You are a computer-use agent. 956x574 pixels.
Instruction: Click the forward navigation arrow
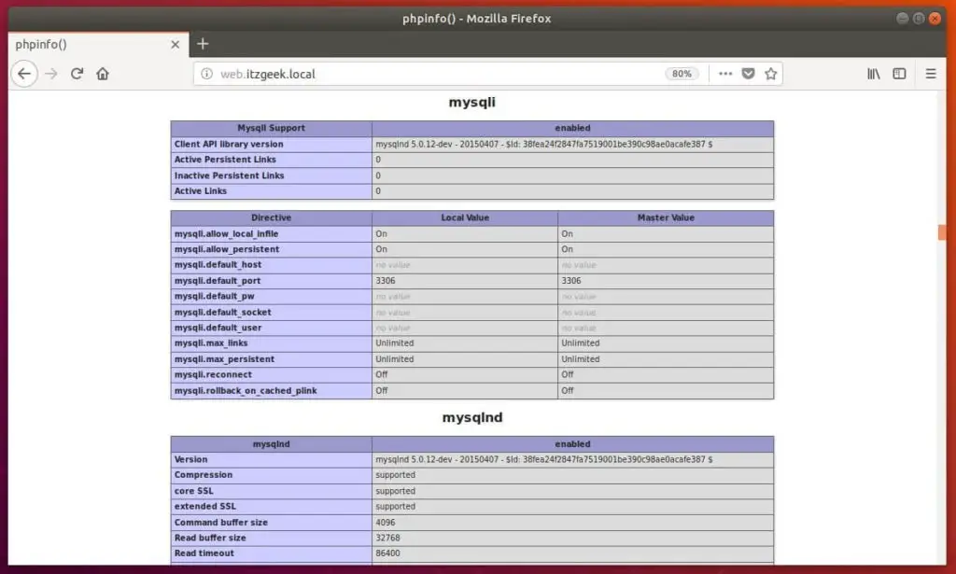coord(51,74)
